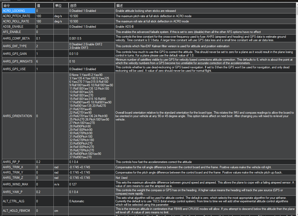This screenshot has width=298, height=216.
Task: Click the AHRS_ORIENTATION value cell
Action: tap(44, 116)
